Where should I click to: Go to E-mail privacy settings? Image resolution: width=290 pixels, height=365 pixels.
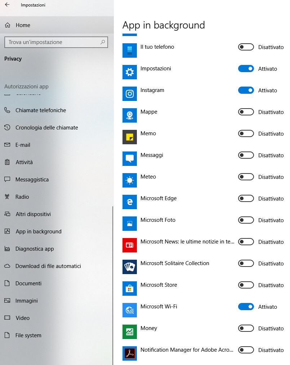(x=57, y=145)
